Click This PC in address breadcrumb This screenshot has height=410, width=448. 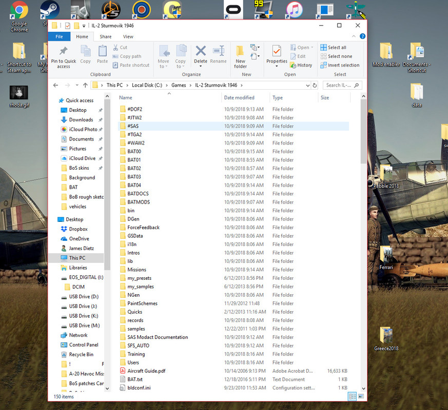coord(114,85)
